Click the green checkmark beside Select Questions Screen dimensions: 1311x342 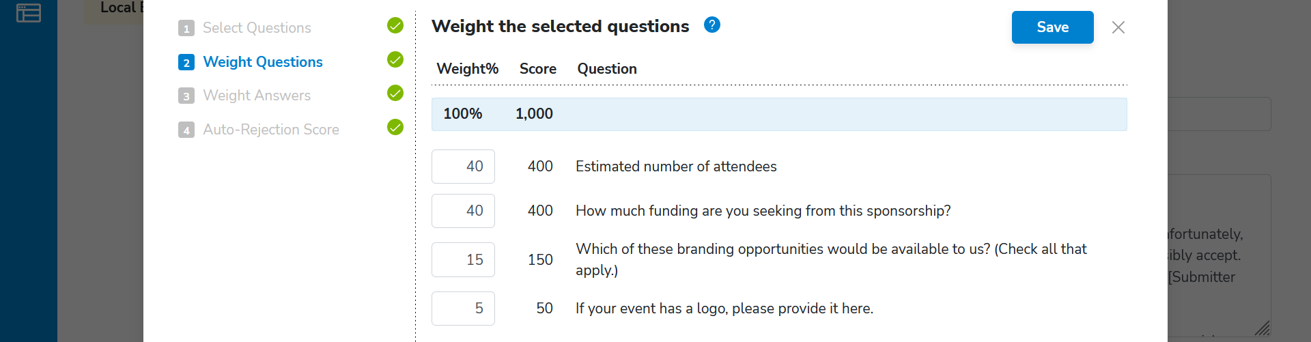[395, 26]
